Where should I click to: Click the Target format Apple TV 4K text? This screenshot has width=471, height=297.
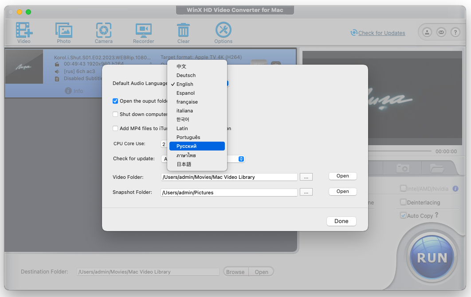tap(201, 57)
